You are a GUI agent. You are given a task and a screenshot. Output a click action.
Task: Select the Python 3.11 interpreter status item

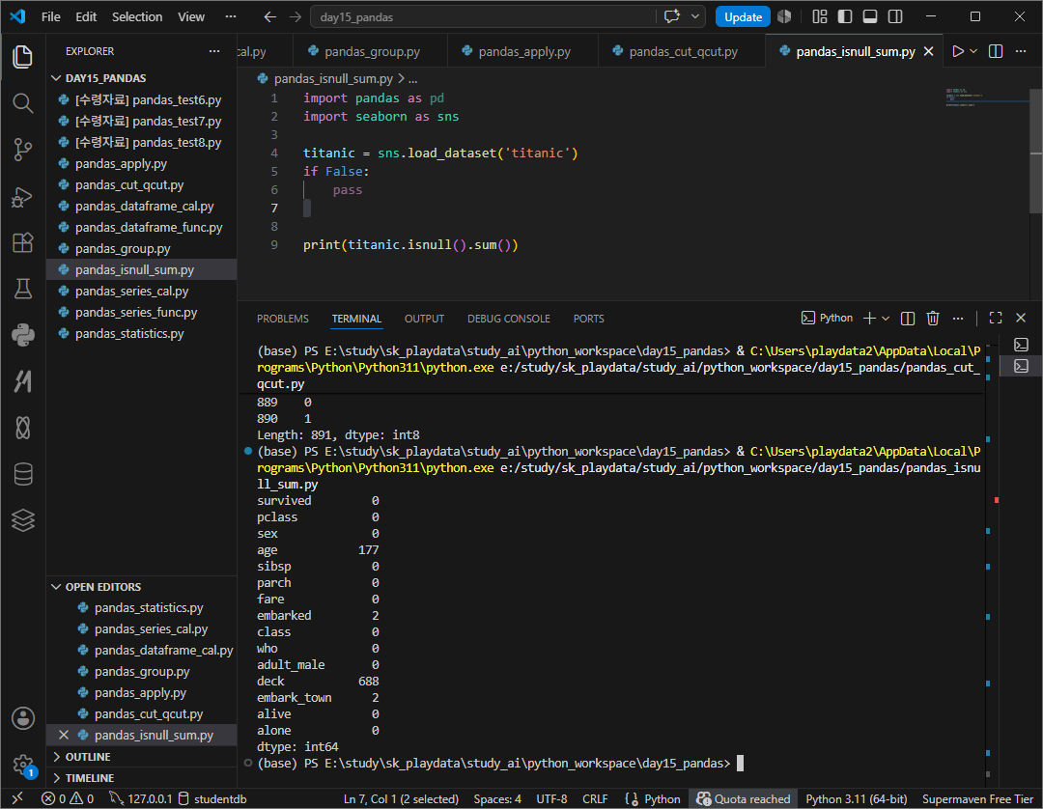pos(856,799)
